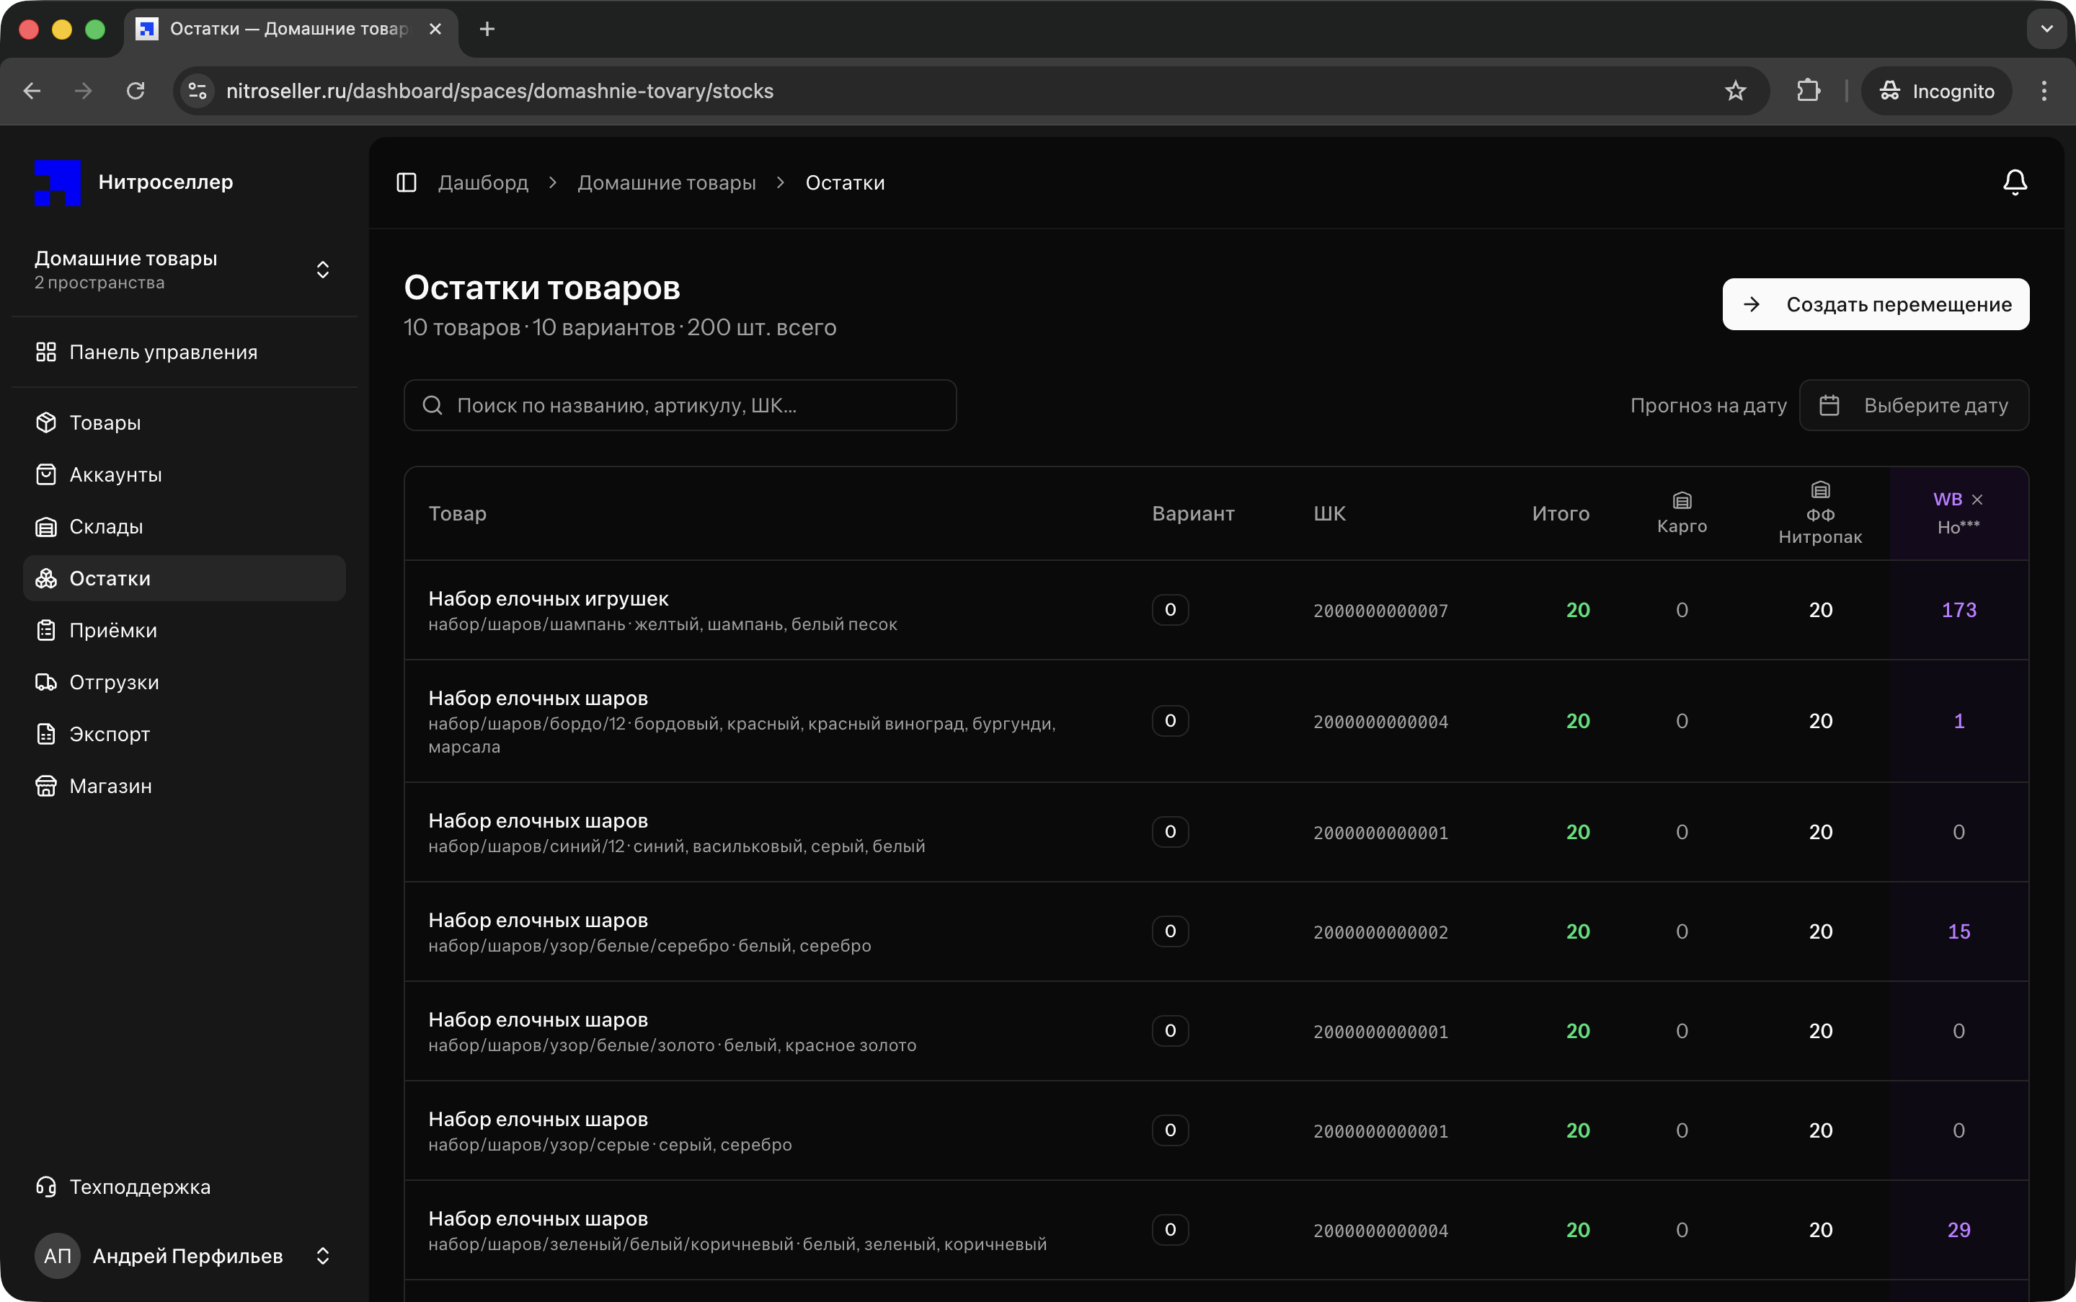
Task: Open notifications bell icon
Action: [2014, 182]
